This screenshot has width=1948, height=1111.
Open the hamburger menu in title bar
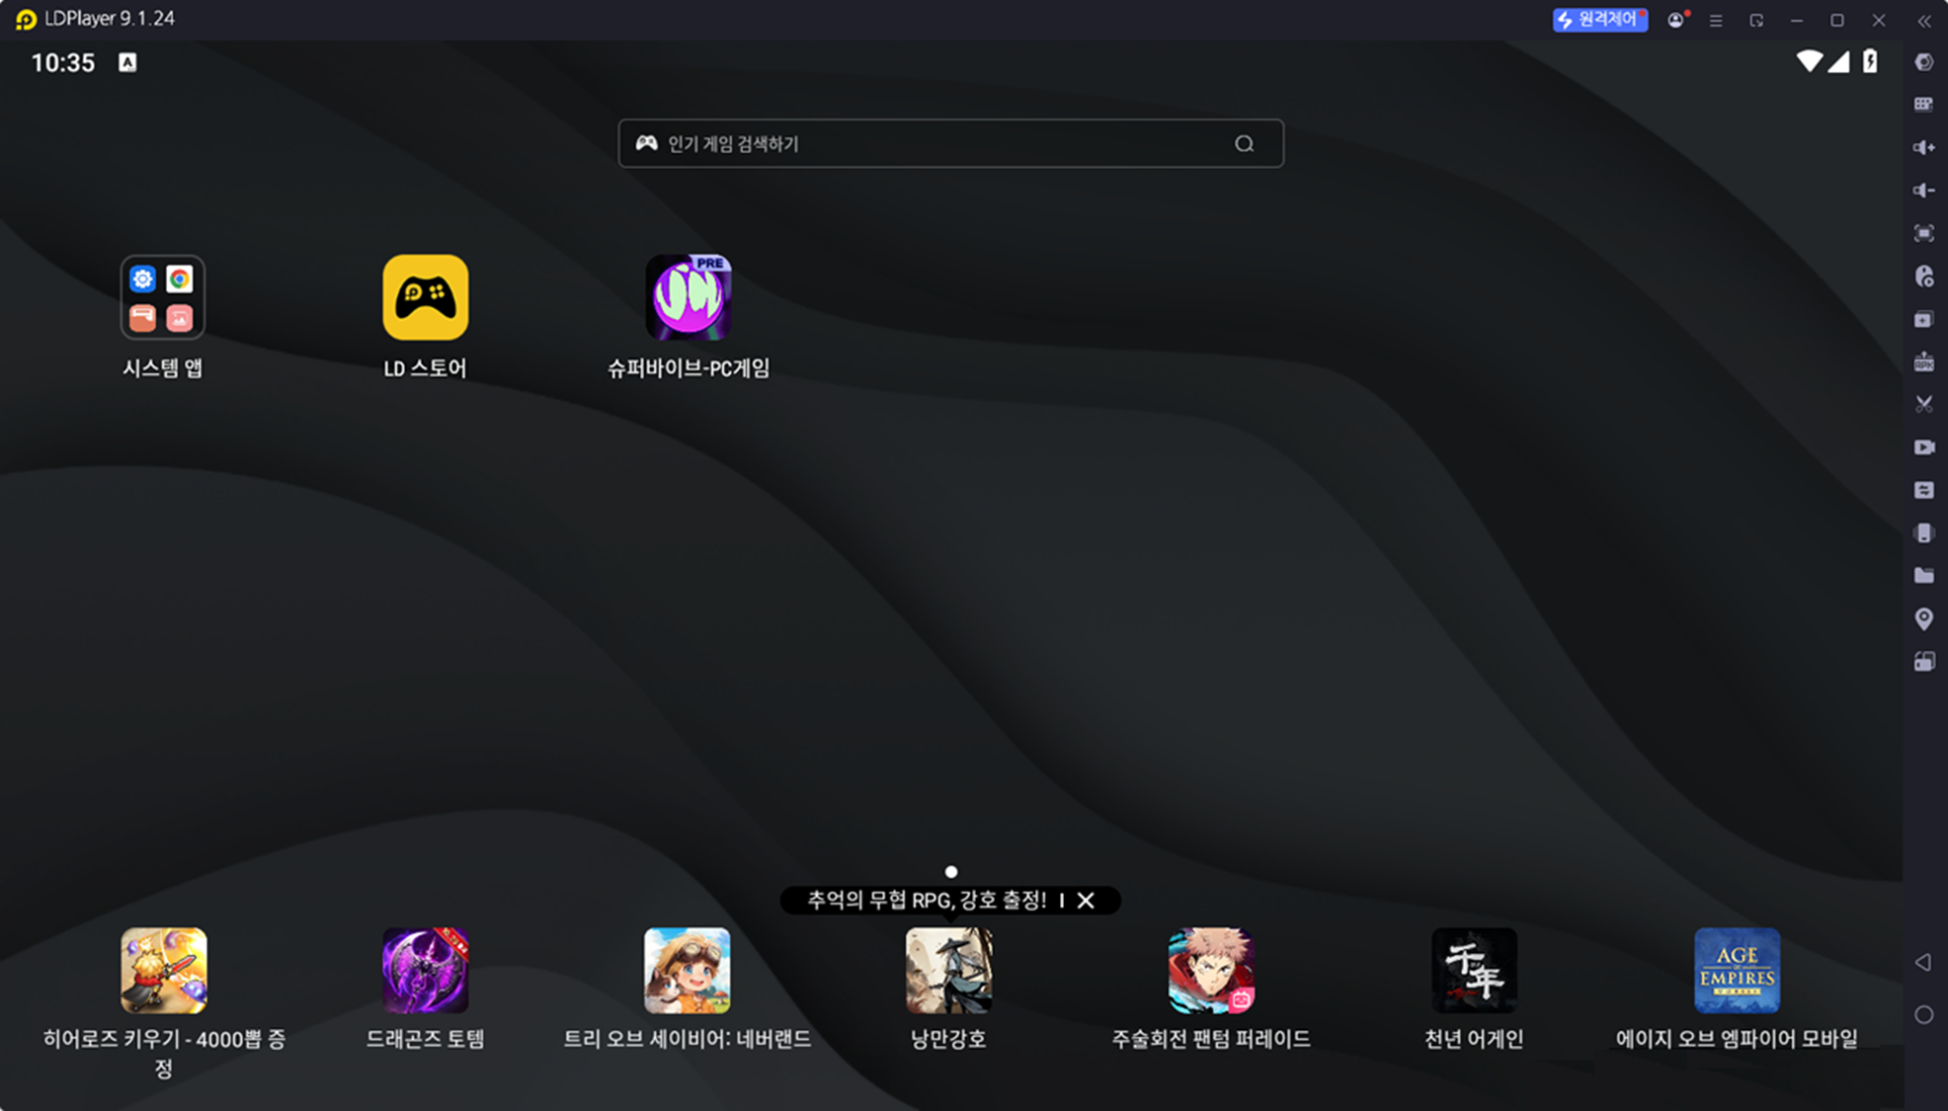(x=1716, y=21)
